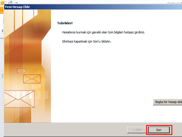Click the letter E at the left window edge
This screenshot has height=137, width=182.
point(2,31)
